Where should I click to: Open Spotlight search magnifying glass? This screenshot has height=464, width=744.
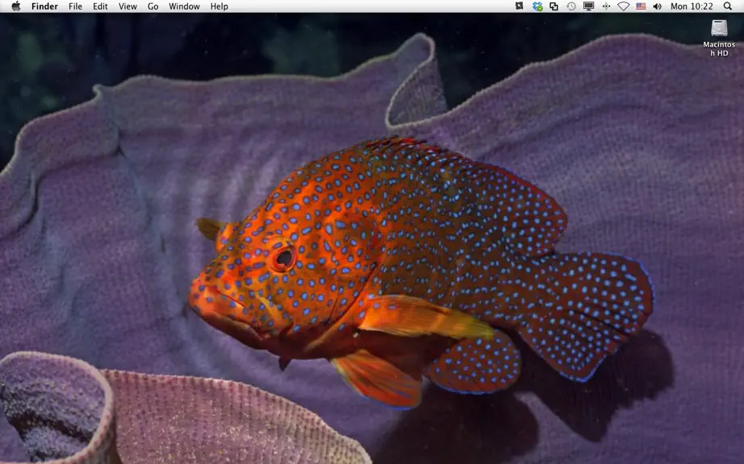pyautogui.click(x=727, y=6)
